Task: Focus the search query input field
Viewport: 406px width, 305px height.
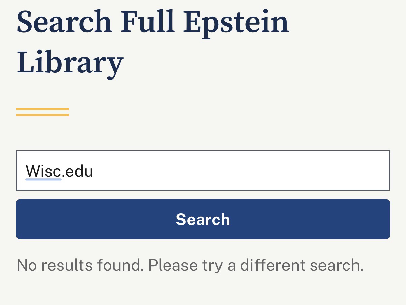Action: pyautogui.click(x=203, y=171)
